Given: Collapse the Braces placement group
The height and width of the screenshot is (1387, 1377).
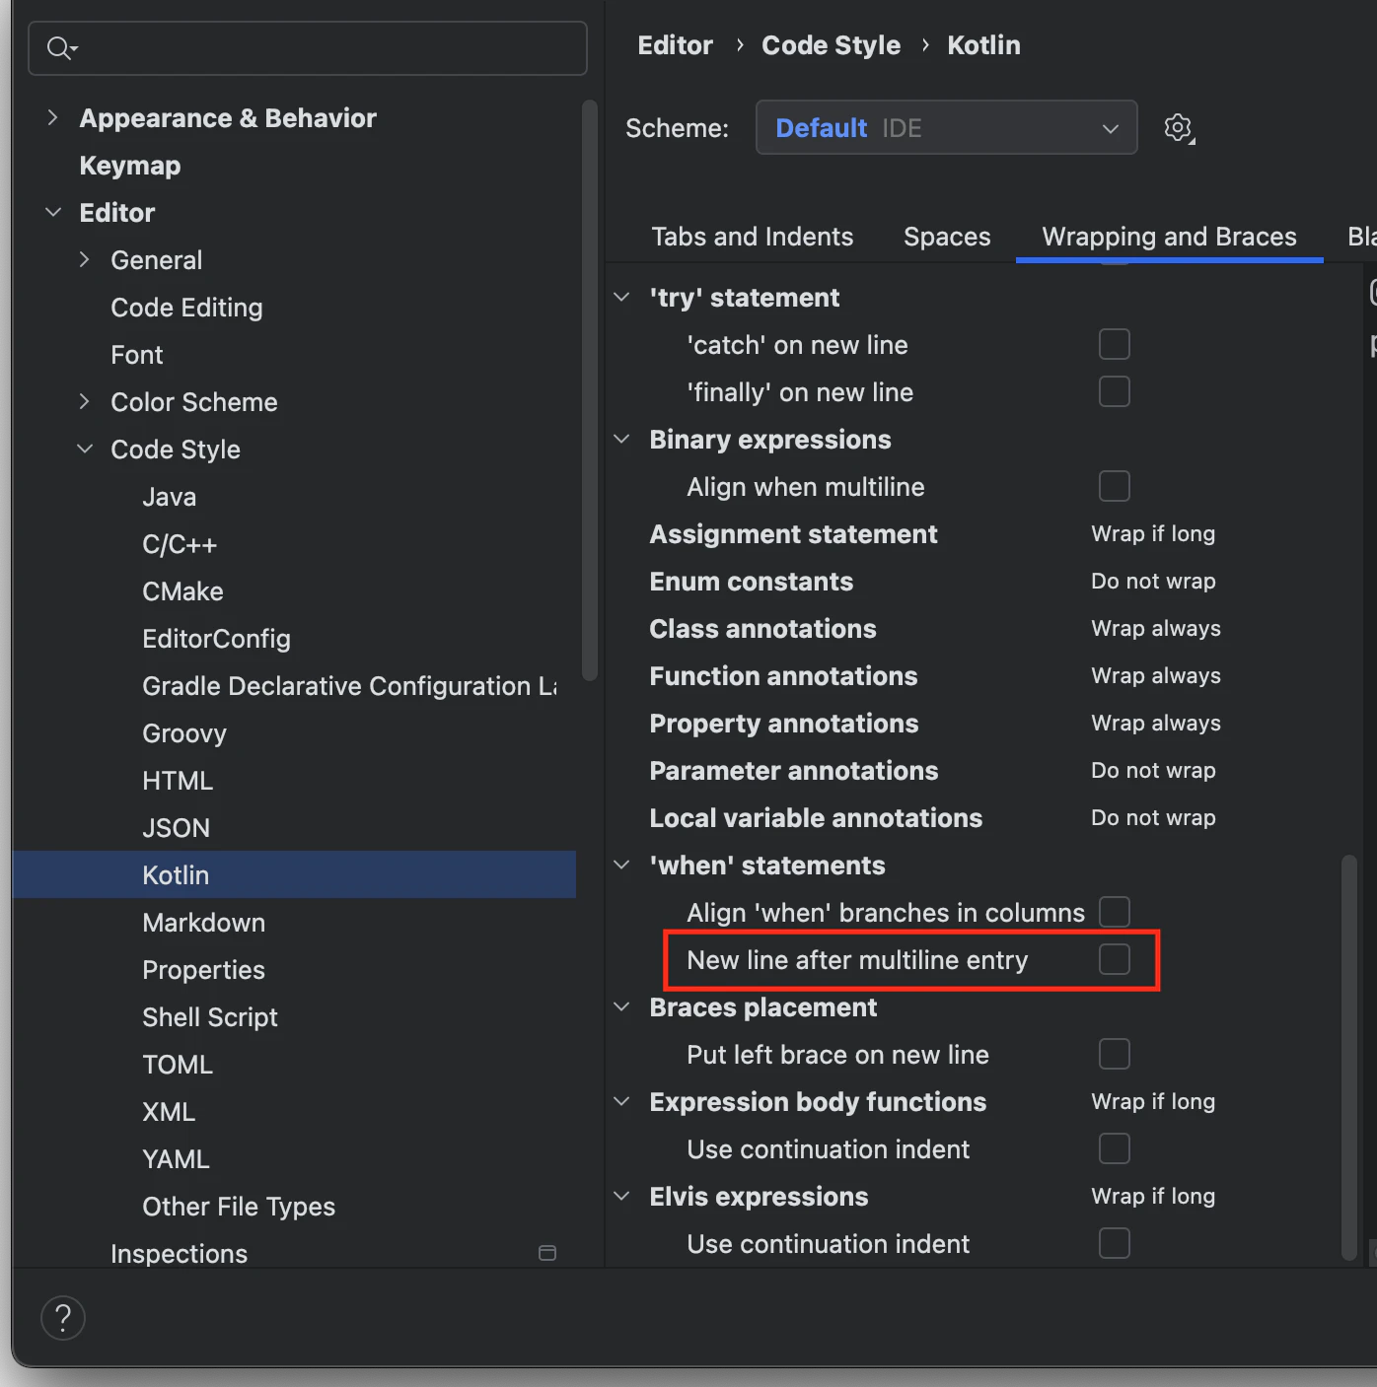Looking at the screenshot, I should tap(621, 1007).
